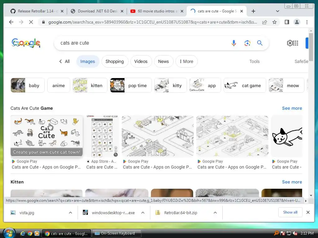The height and width of the screenshot is (238, 318).
Task: Filter by anime chip
Action: click(x=59, y=86)
